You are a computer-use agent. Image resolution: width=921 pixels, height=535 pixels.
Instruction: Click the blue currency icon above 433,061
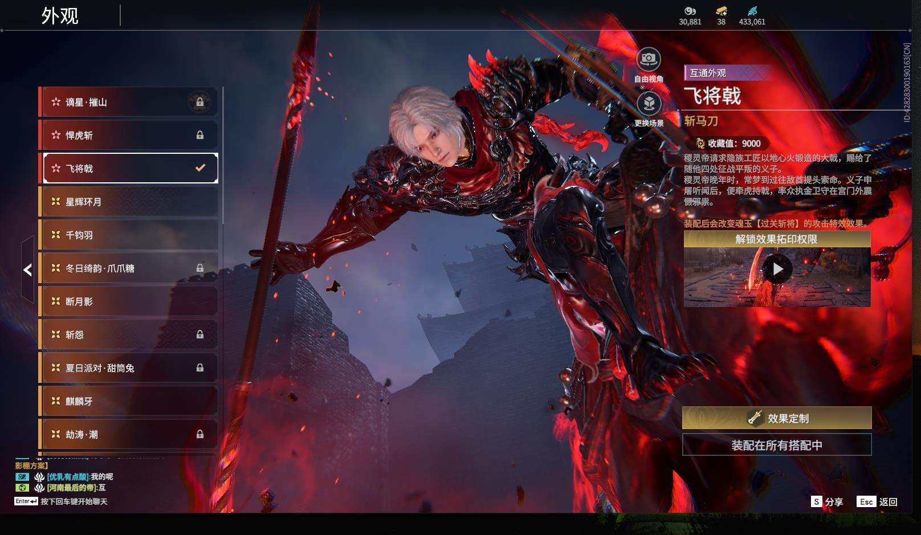752,11
